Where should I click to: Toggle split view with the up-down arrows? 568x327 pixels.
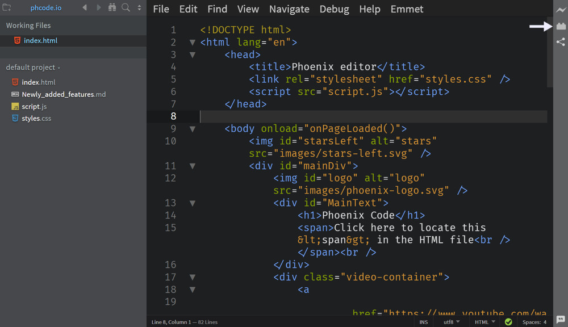pos(139,7)
